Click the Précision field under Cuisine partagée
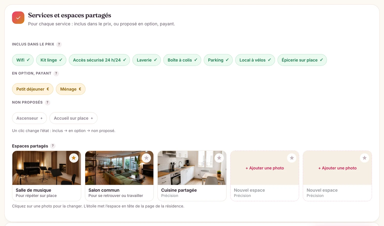Screen dimensions: 384x226 coord(192,196)
